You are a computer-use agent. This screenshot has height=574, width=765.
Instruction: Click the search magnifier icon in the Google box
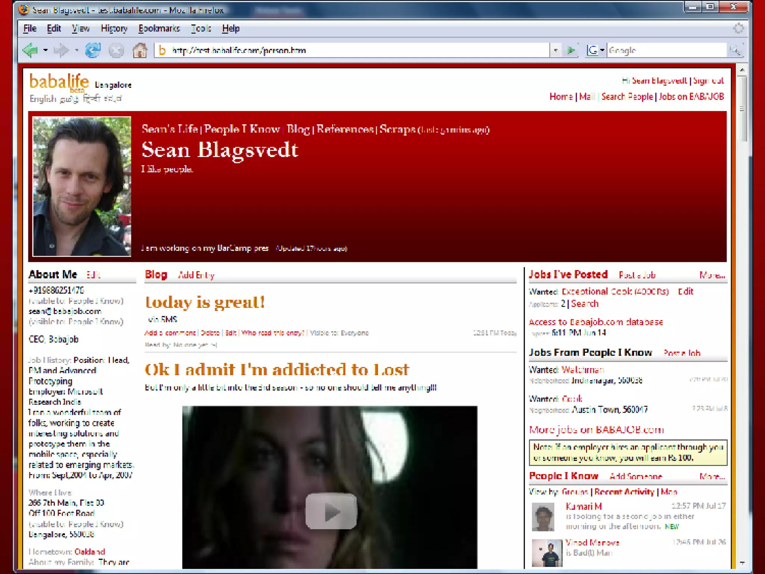[735, 50]
